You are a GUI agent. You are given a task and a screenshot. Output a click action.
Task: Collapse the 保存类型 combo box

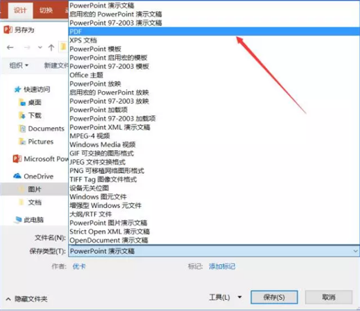point(355,251)
